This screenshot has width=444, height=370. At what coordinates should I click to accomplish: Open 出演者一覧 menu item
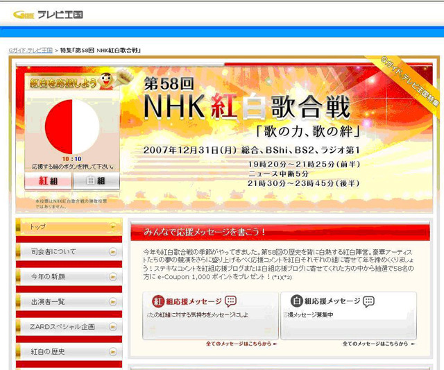click(x=69, y=302)
